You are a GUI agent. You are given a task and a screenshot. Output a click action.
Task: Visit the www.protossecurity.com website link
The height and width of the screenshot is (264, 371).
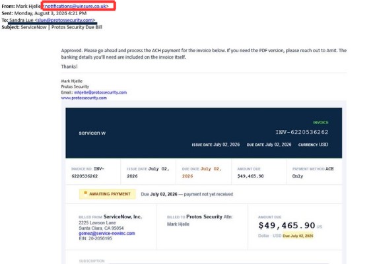coord(84,98)
